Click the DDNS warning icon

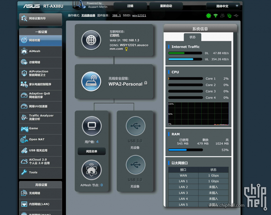(x=126, y=49)
